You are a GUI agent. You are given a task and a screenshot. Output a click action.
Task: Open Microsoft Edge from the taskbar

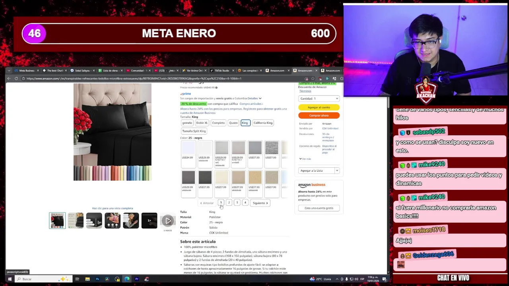[127, 279]
